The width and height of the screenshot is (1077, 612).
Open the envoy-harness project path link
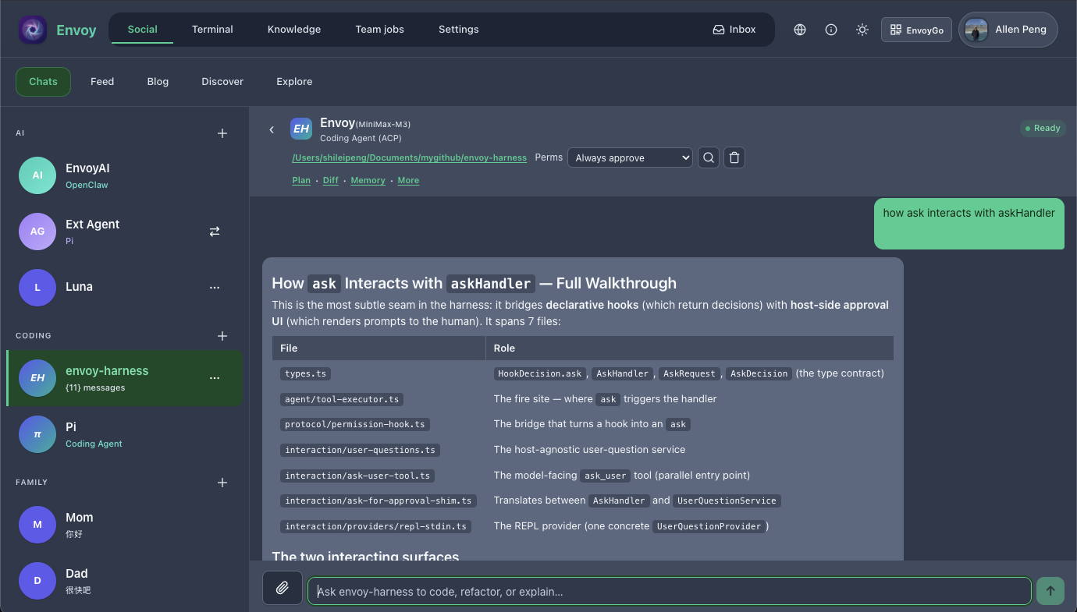(x=409, y=157)
